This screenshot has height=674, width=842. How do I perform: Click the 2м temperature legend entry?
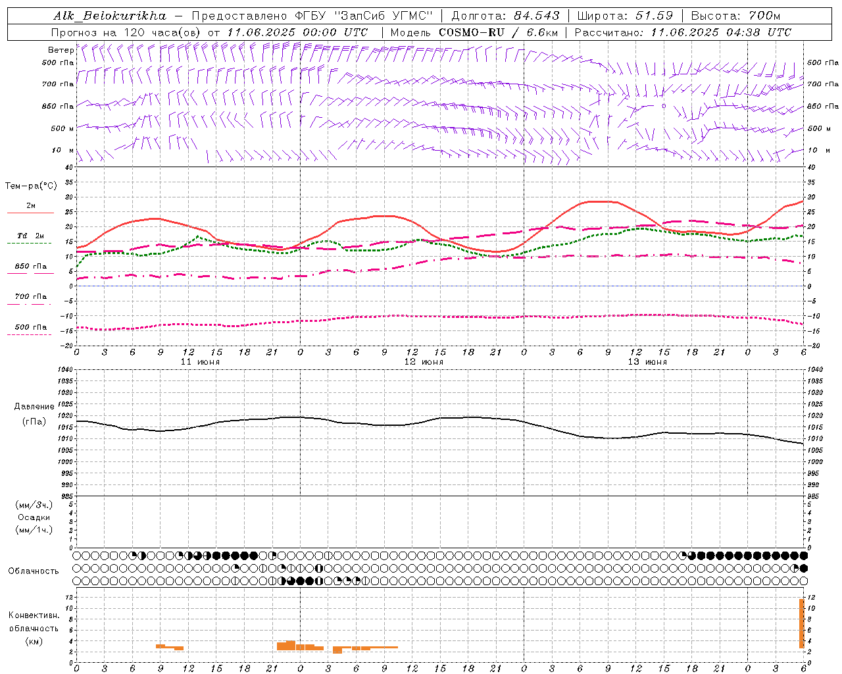point(31,206)
